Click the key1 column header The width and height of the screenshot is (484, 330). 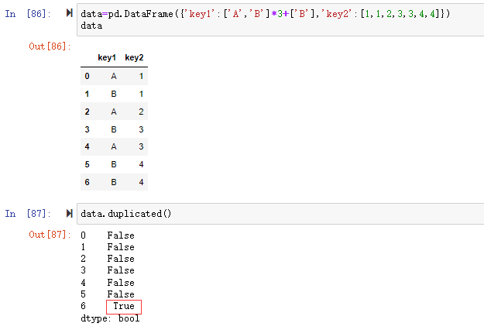coord(107,58)
